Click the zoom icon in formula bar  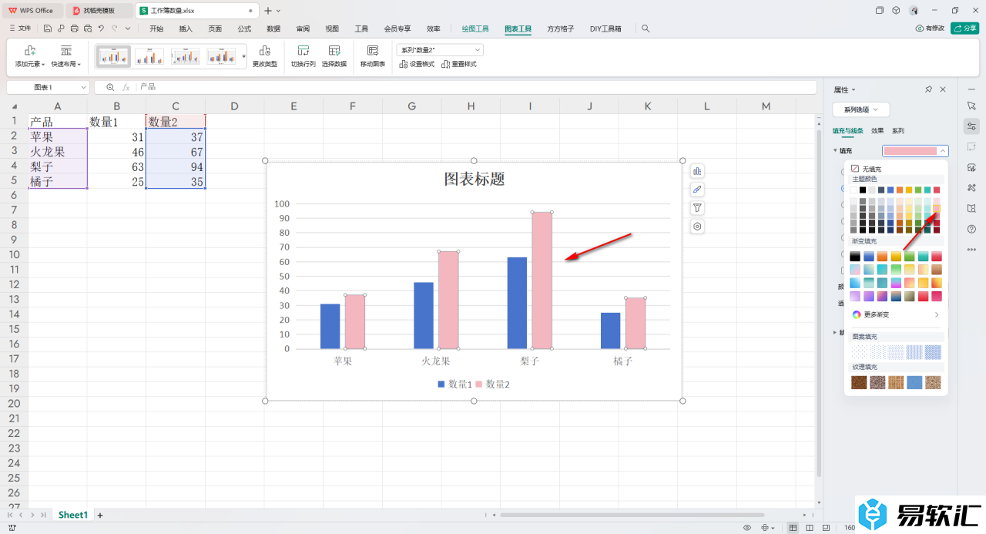(110, 88)
